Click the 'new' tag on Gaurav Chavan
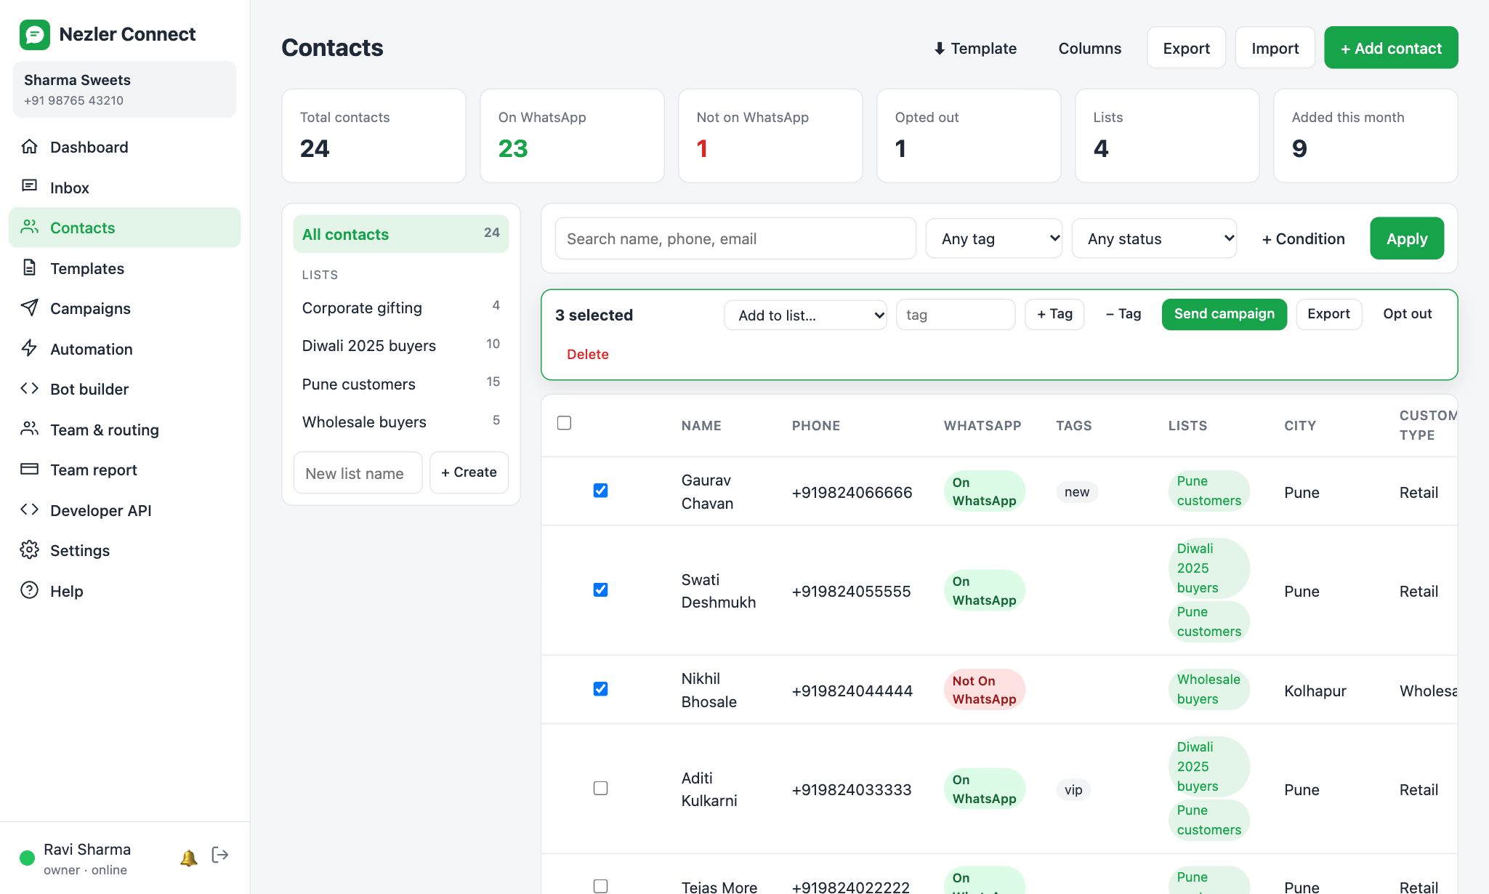The width and height of the screenshot is (1489, 894). pyautogui.click(x=1077, y=492)
